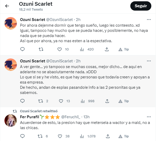Screen dimensions: 156x141
Task: Open the @Feruchii_ profile handle link
Action: click(x=76, y=117)
